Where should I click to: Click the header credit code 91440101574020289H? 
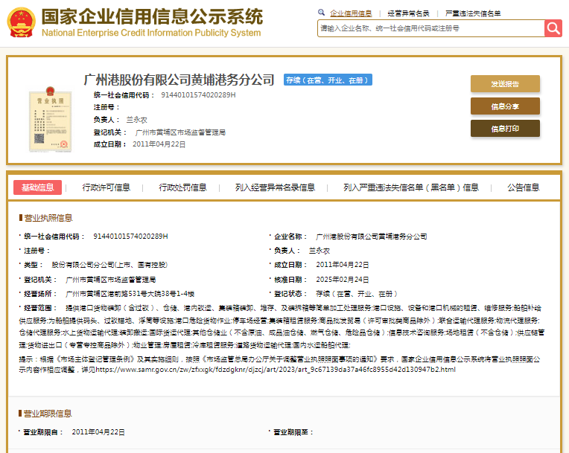198,95
